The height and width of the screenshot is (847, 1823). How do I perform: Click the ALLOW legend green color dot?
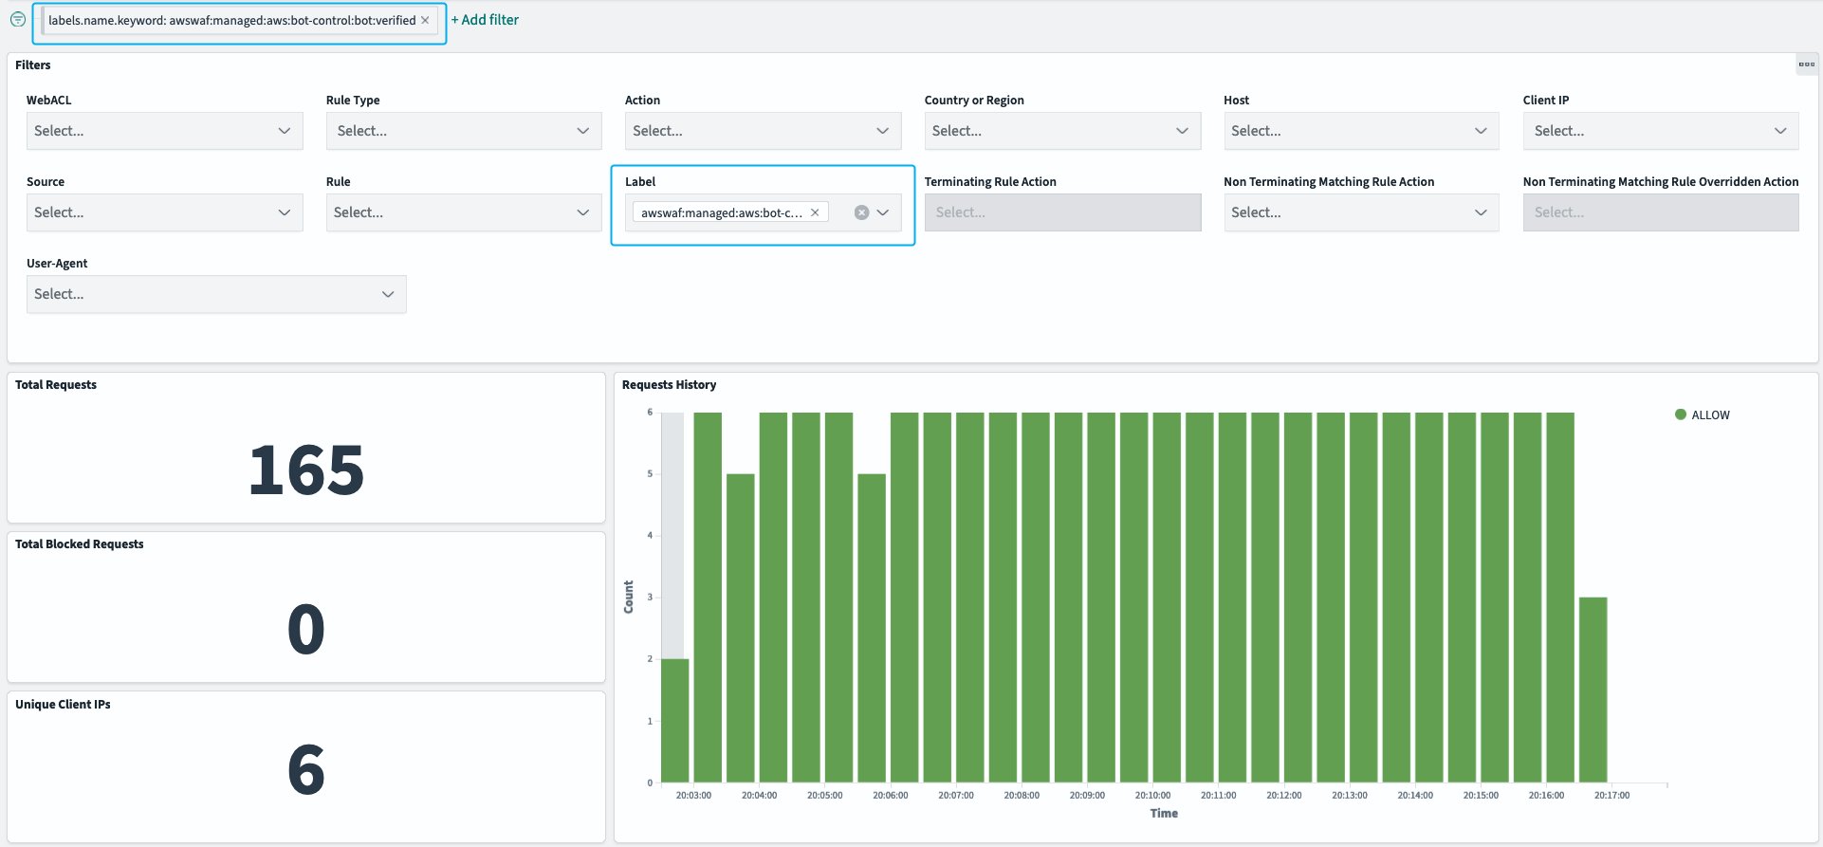(x=1681, y=414)
